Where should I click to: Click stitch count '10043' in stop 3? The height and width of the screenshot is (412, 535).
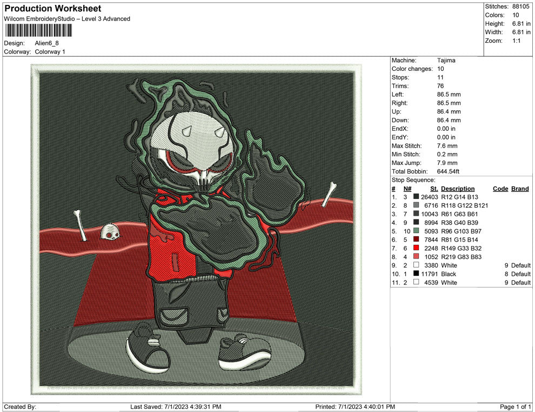click(x=429, y=214)
